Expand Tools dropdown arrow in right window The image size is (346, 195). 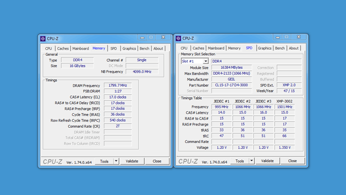(251, 161)
